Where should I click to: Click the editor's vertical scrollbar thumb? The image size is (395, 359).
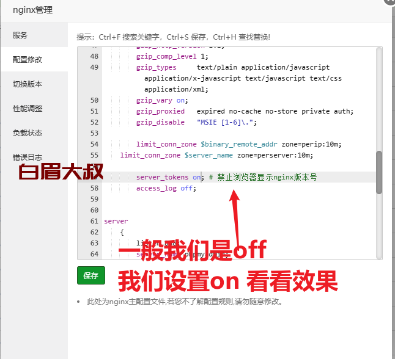coord(379,172)
